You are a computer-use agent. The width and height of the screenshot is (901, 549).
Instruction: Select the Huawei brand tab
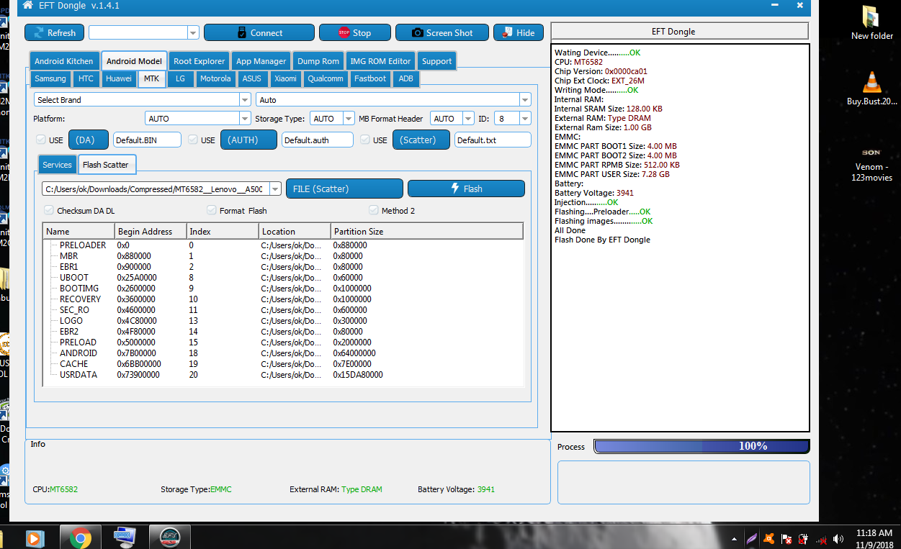(119, 78)
